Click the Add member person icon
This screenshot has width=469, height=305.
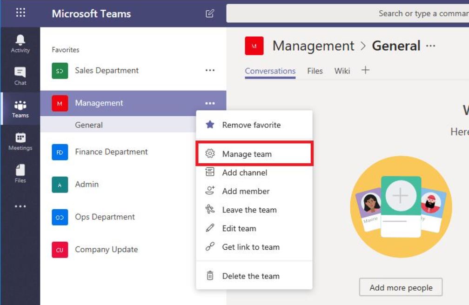210,191
